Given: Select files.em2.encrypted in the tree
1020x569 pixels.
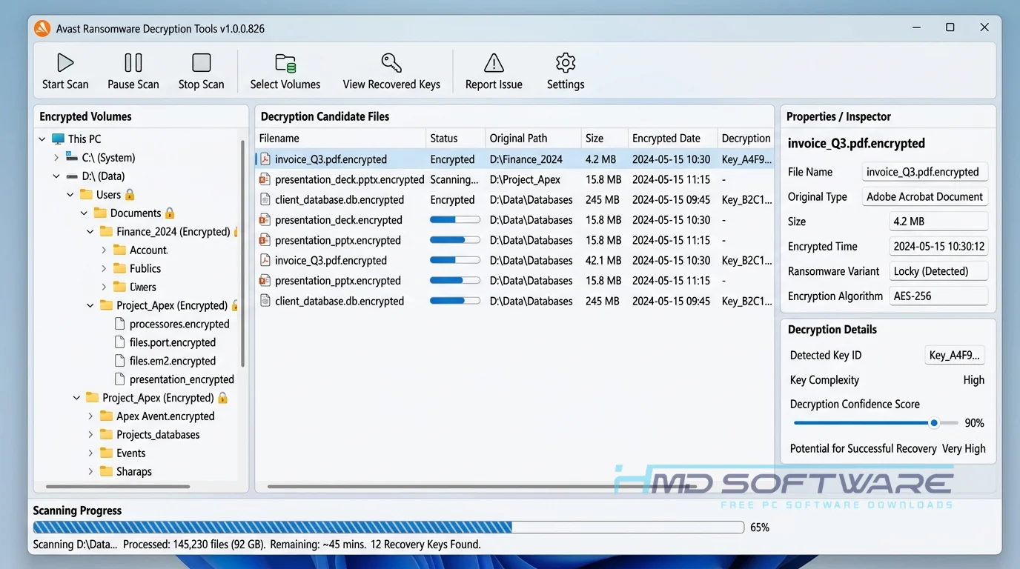Looking at the screenshot, I should click(173, 361).
